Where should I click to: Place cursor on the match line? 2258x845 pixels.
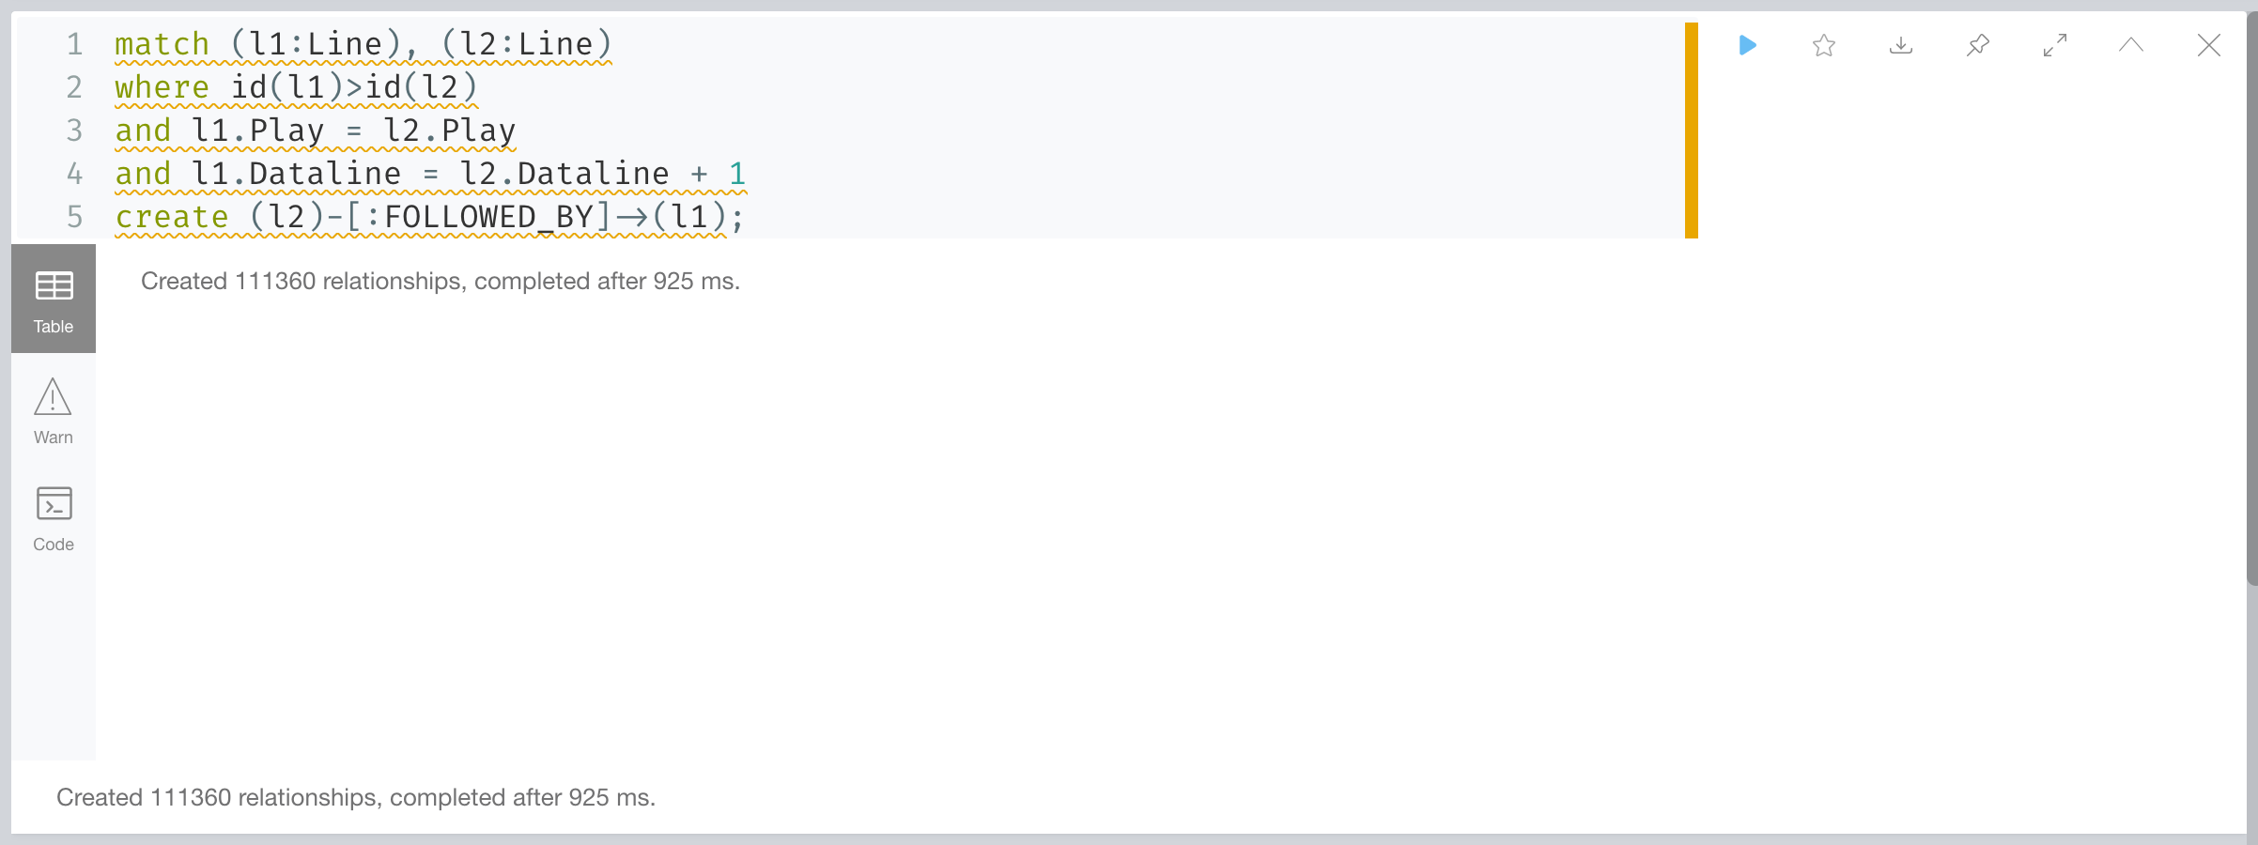(x=363, y=44)
